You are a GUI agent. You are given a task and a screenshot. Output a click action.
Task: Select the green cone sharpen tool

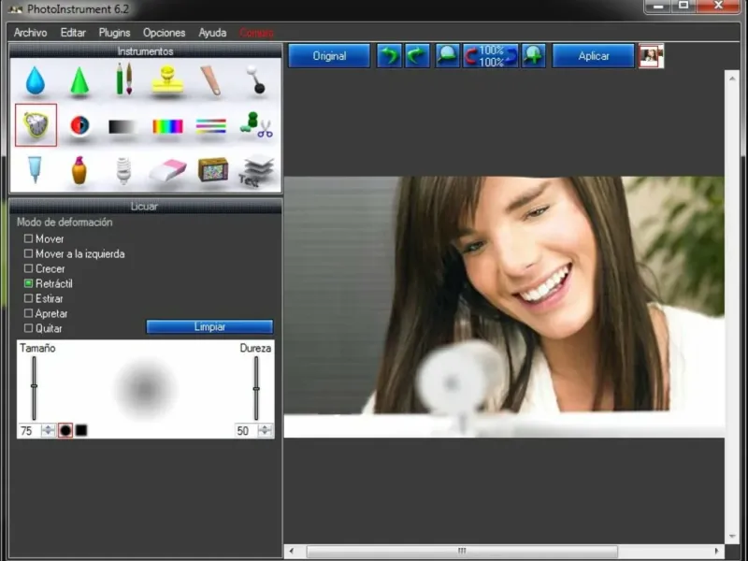[x=79, y=80]
